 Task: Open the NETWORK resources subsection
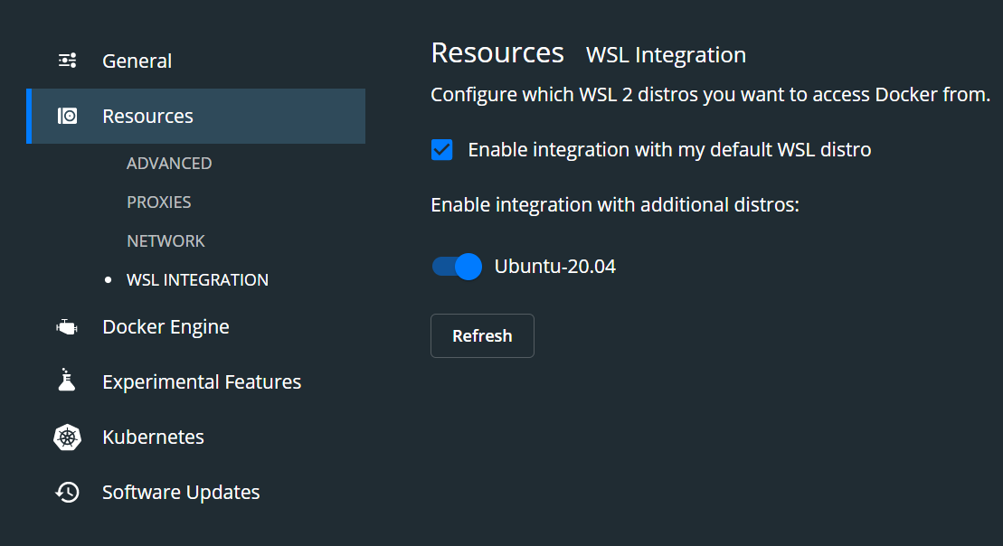tap(166, 241)
